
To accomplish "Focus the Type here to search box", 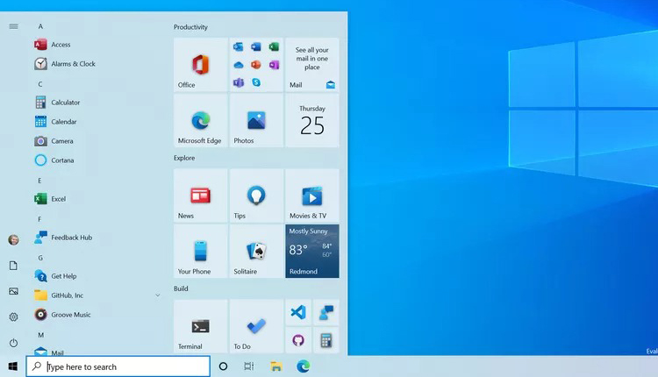I will point(118,366).
